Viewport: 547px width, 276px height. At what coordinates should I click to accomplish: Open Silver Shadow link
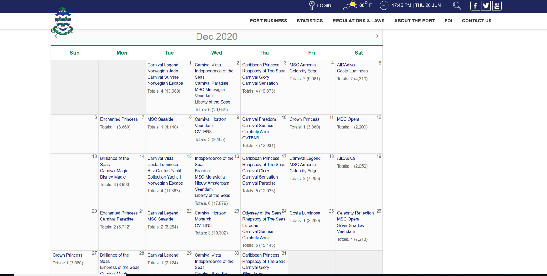(x=350, y=225)
